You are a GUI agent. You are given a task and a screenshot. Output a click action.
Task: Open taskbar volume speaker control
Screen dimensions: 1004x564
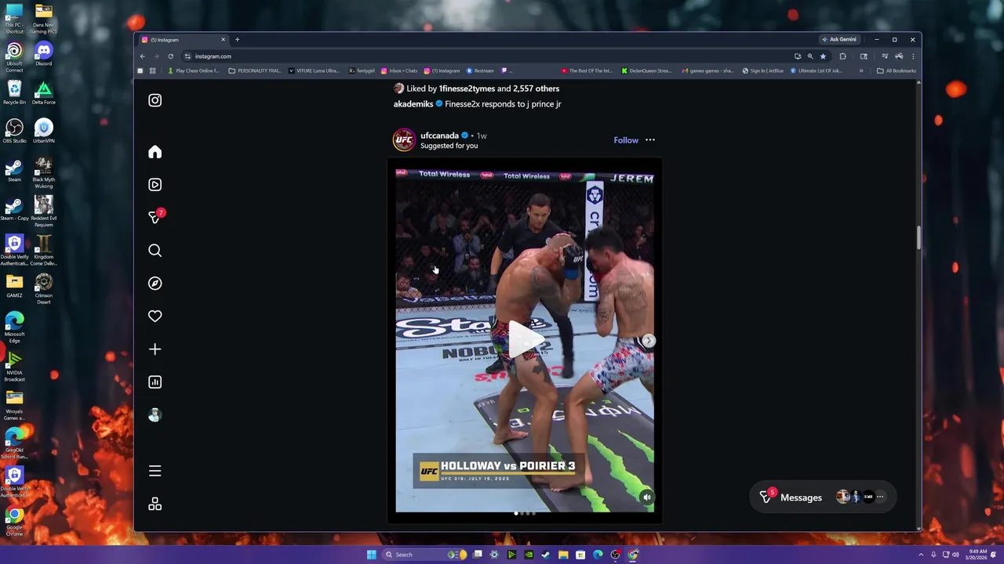click(x=955, y=555)
